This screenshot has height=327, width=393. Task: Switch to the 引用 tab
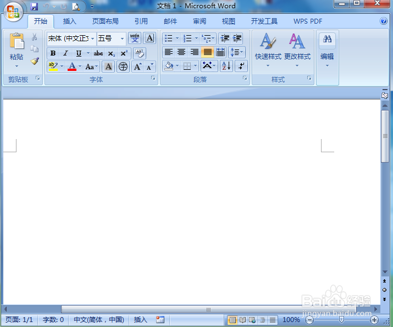click(x=141, y=21)
